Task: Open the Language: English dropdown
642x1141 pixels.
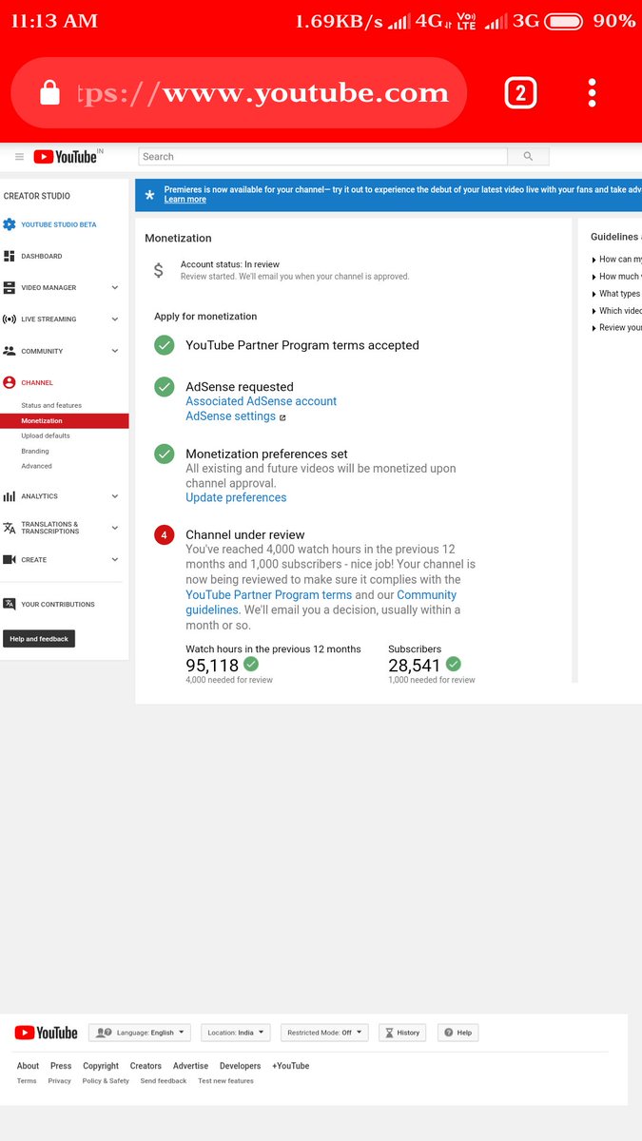Action: click(140, 1033)
